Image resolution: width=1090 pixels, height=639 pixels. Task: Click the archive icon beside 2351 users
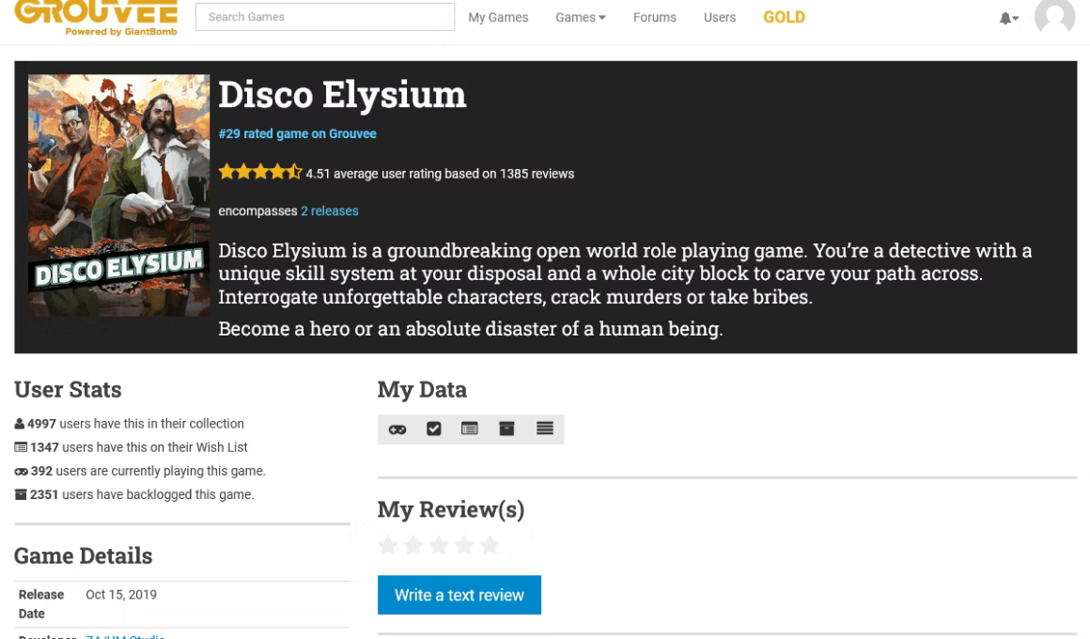(x=21, y=494)
